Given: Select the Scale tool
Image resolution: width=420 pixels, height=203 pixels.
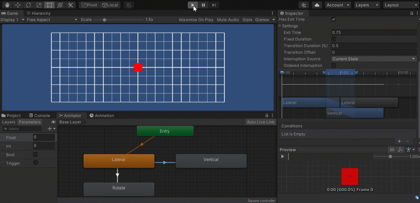Looking at the screenshot, I should (x=39, y=5).
